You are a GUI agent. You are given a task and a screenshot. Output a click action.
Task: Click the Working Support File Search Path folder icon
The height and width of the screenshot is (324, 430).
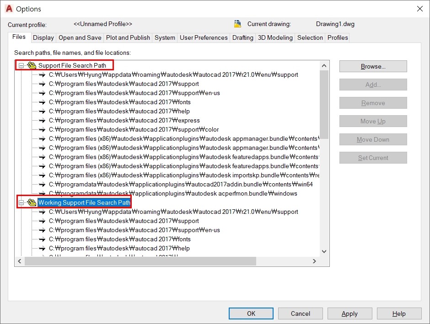32,202
